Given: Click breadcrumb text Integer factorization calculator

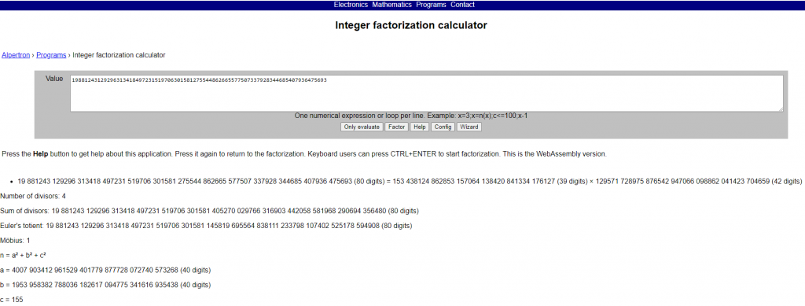Looking at the screenshot, I should tap(119, 55).
